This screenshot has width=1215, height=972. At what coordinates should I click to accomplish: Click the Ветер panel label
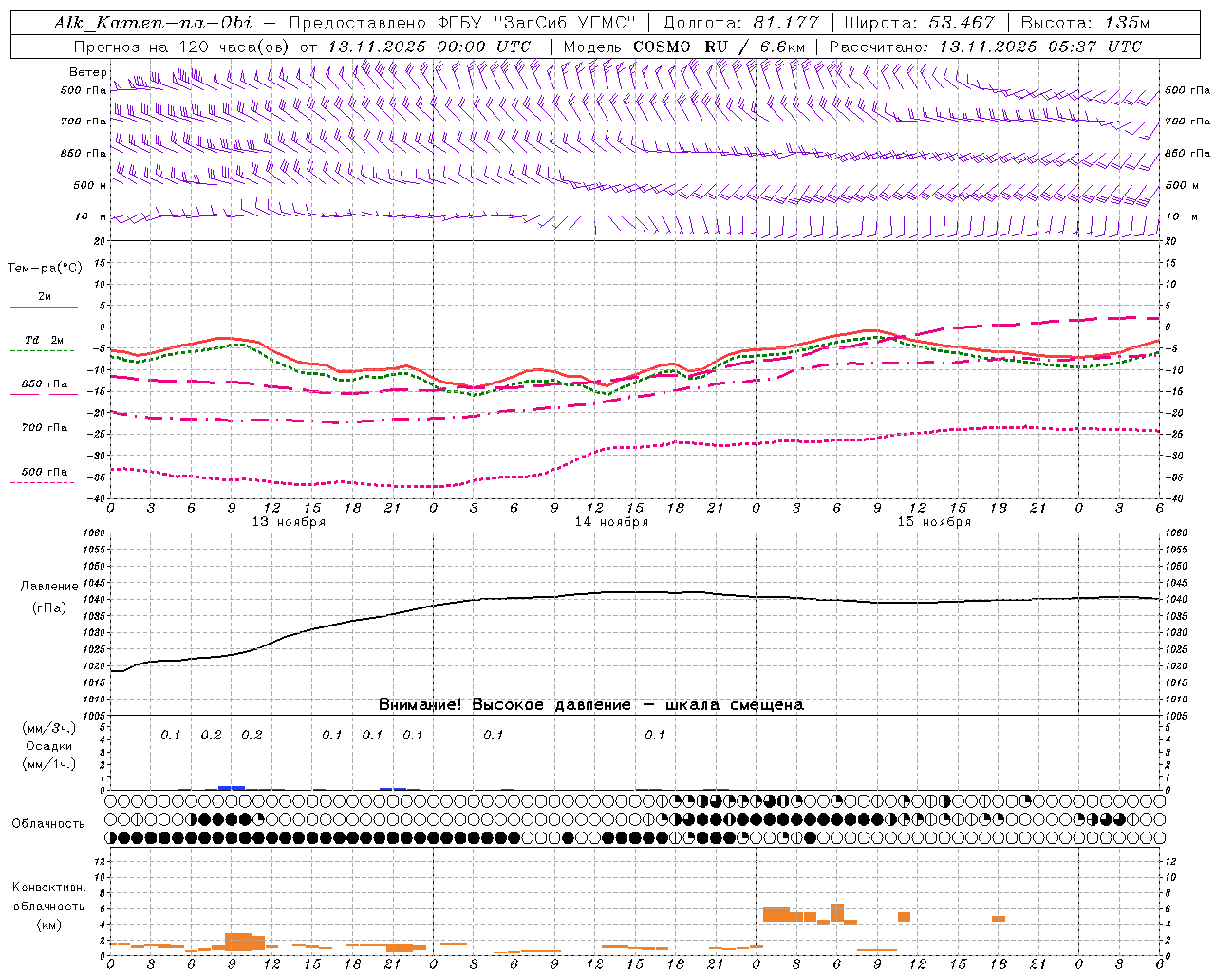(x=87, y=72)
